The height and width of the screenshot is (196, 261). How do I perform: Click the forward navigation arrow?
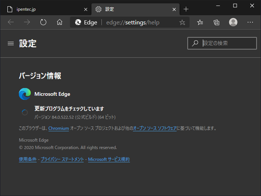click(x=27, y=22)
